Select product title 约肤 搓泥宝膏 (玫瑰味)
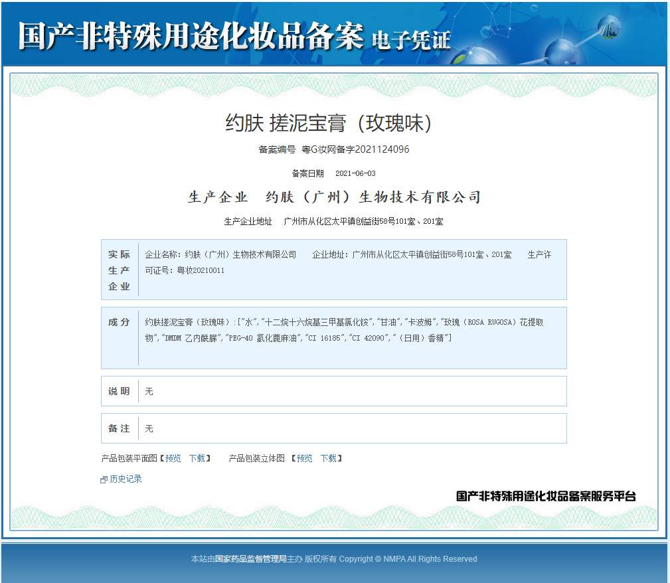The image size is (670, 583). click(x=328, y=123)
